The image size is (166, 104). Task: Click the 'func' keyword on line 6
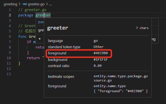pyautogui.click(x=22, y=37)
